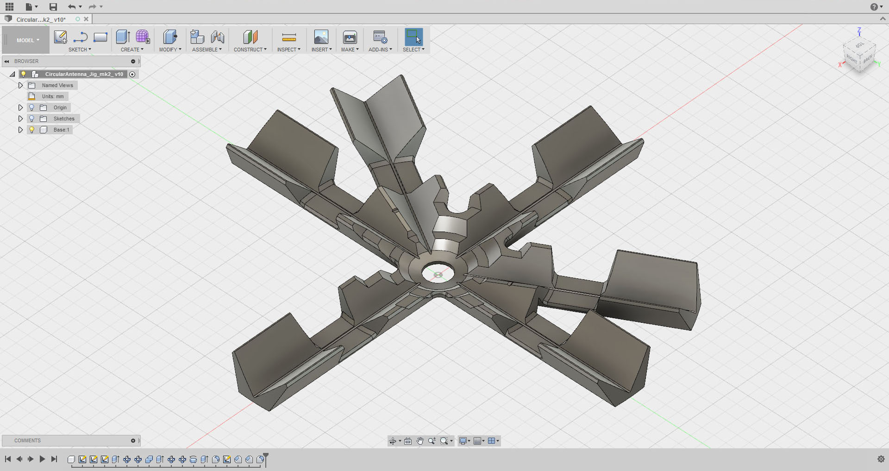Viewport: 889px width, 471px height.
Task: Open Scripts and Add-Ins icon
Action: [x=380, y=37]
